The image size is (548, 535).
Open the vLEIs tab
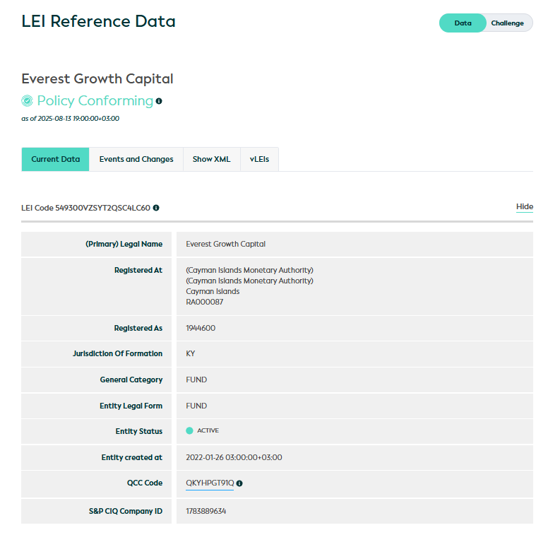pyautogui.click(x=259, y=159)
